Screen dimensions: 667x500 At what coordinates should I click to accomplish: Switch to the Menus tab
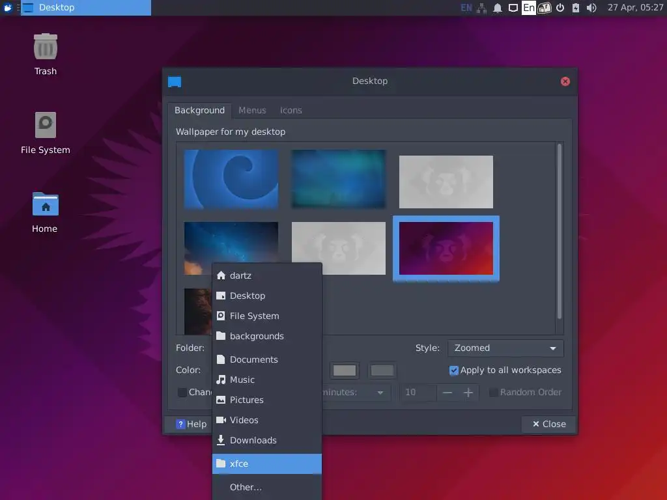(252, 110)
